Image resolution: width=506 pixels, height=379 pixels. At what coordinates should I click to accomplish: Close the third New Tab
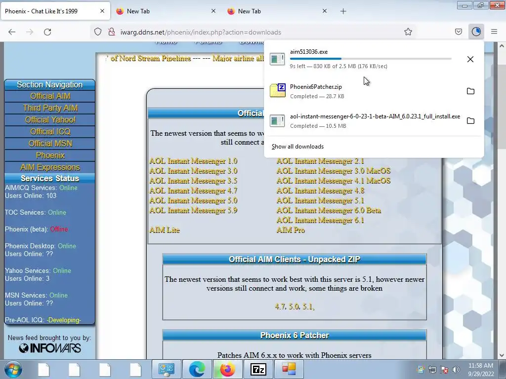pos(325,11)
